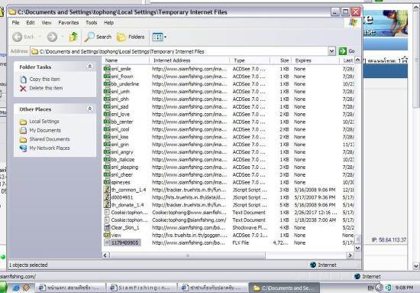
Task: Open My Network Places link
Action: (50, 148)
